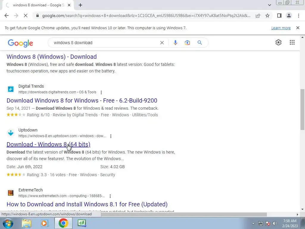Open Windows Explorer from taskbar
305x229 pixels.
[27, 223]
